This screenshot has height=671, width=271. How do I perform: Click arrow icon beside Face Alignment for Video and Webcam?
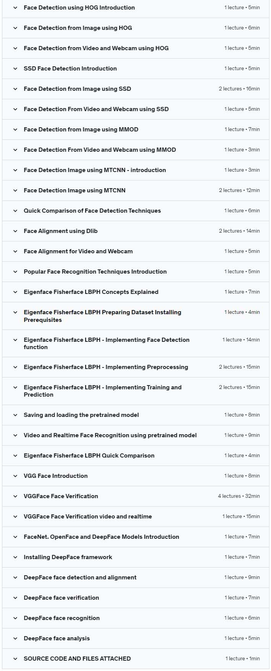click(15, 251)
